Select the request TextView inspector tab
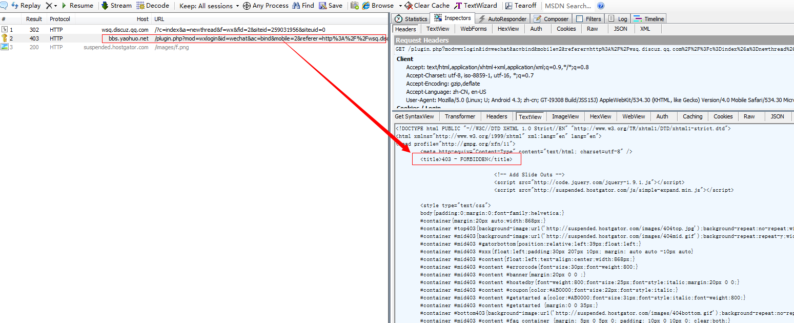Image resolution: width=794 pixels, height=323 pixels. [x=438, y=29]
